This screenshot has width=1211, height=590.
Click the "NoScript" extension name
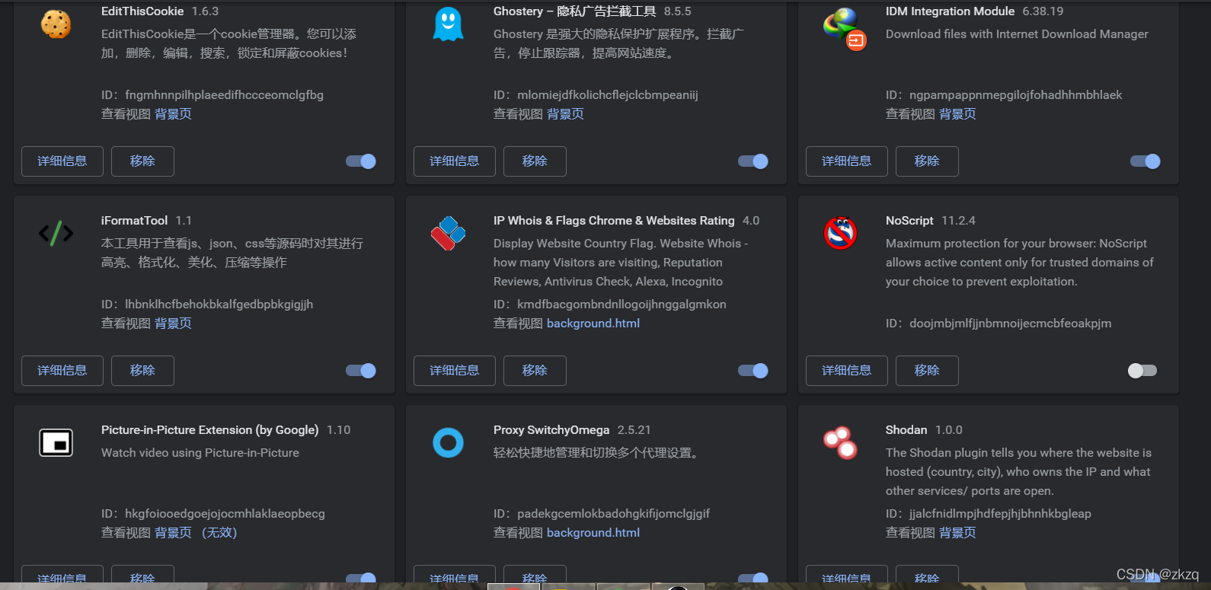pyautogui.click(x=909, y=221)
